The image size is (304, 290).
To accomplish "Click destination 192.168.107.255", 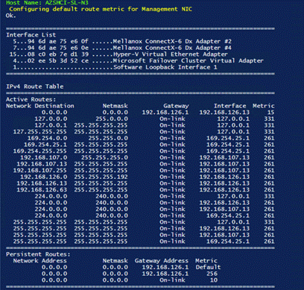I will pyautogui.click(x=40, y=171).
